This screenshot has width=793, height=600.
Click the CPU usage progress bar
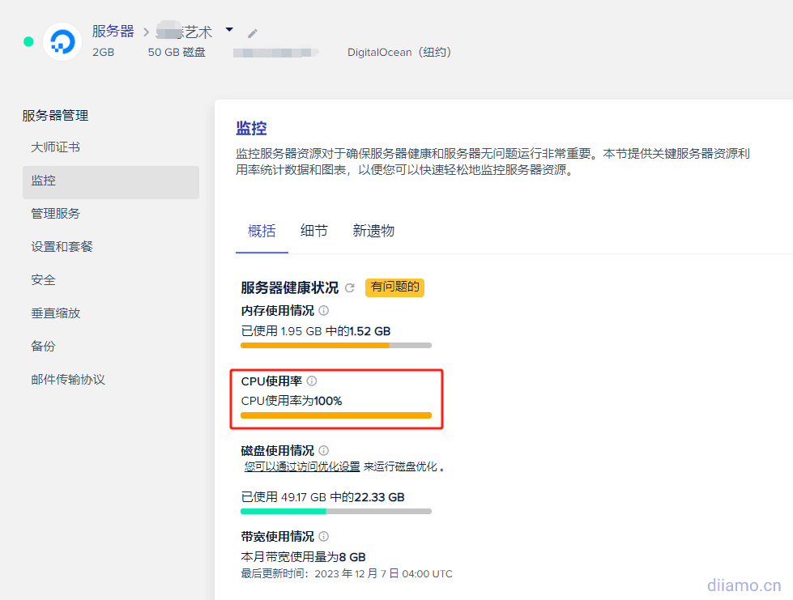(x=336, y=415)
